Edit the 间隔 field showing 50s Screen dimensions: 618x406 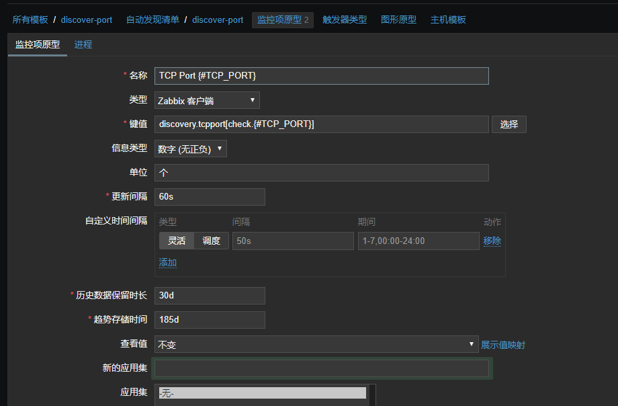point(293,241)
